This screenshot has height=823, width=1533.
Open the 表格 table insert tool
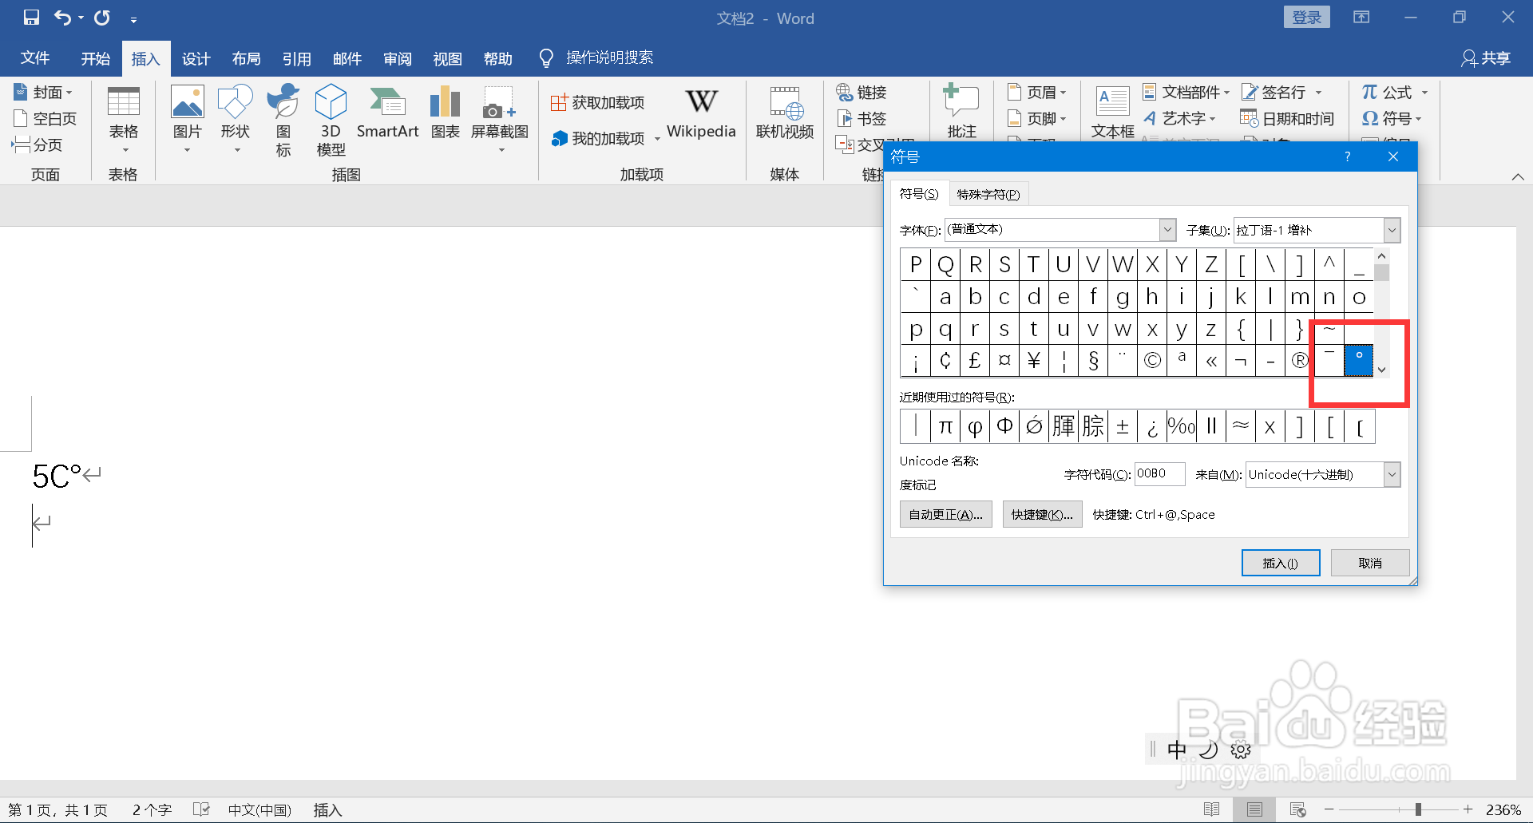124,121
